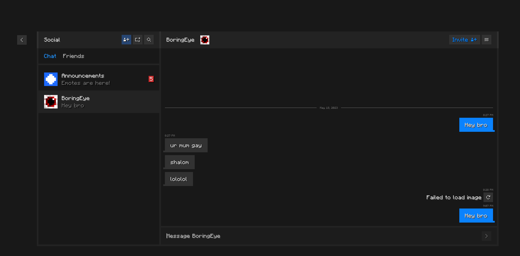Click BoringEye's avatar in chat list
Image resolution: width=520 pixels, height=256 pixels.
[x=51, y=102]
